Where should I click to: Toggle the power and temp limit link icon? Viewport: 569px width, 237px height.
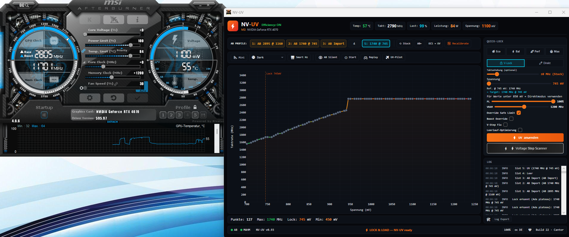[x=83, y=51]
